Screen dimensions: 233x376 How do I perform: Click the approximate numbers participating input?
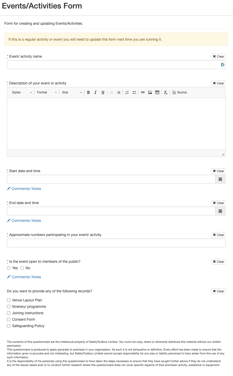(x=116, y=243)
